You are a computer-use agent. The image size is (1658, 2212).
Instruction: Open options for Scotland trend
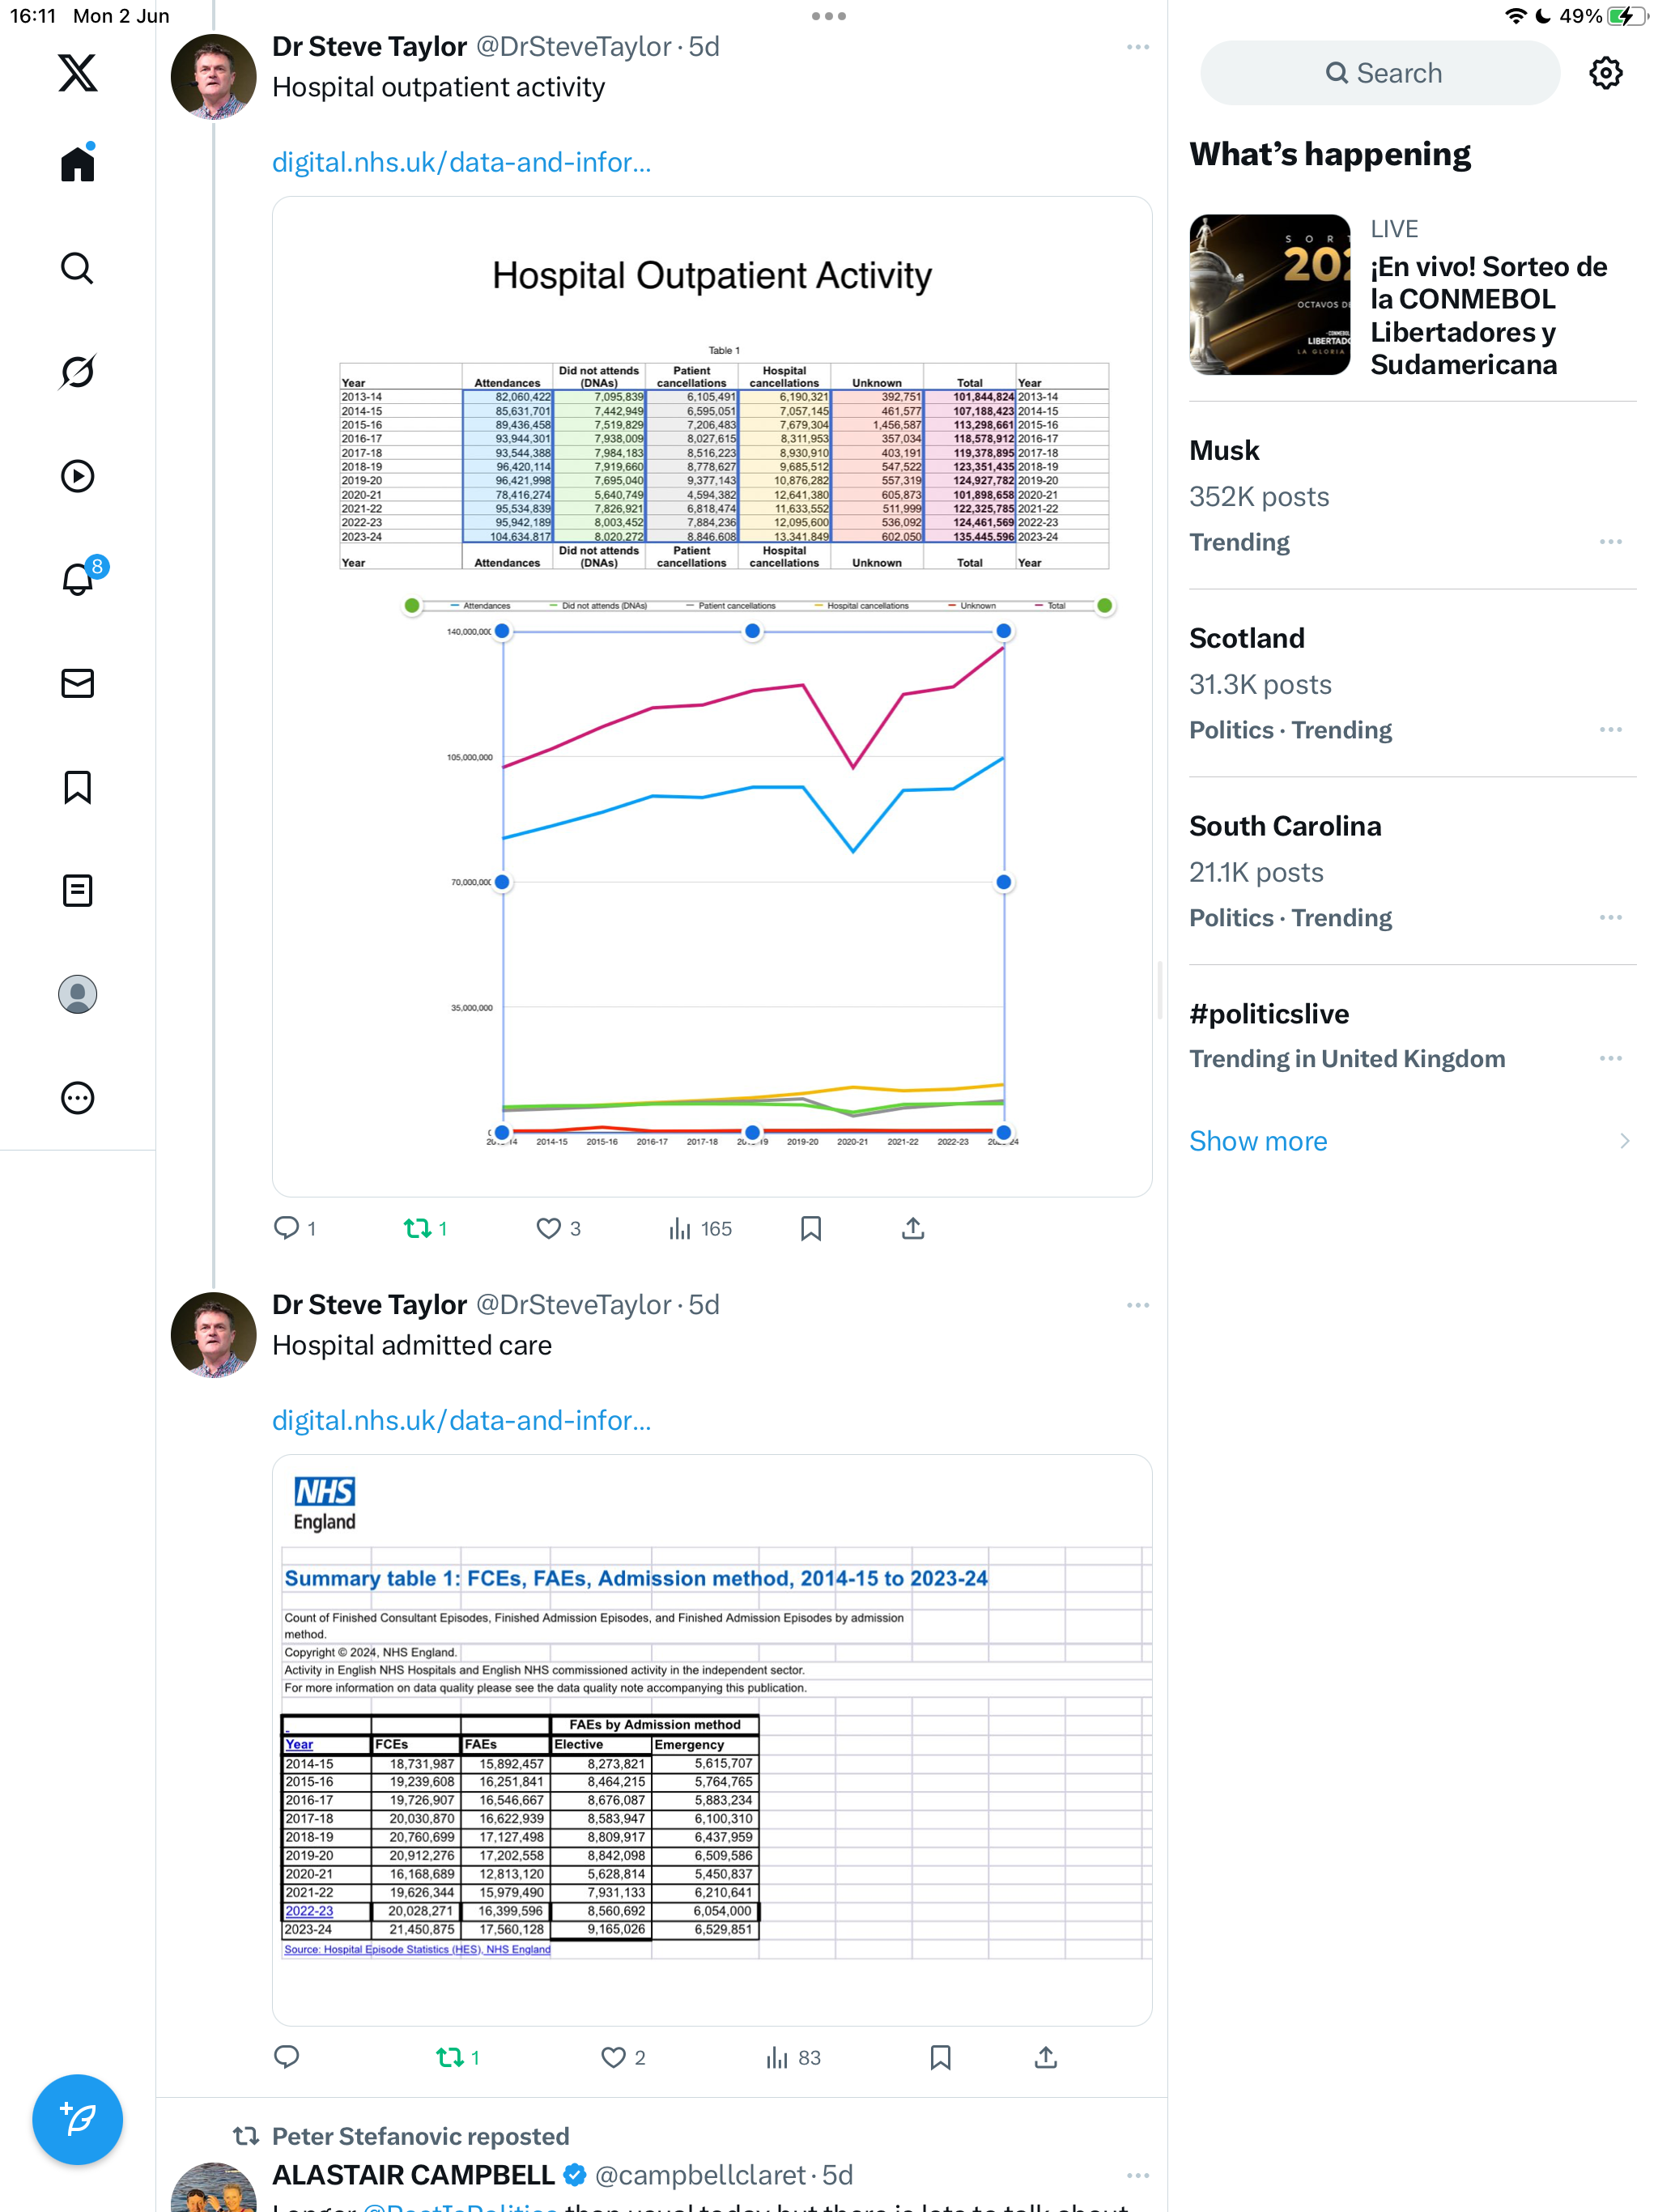(1610, 730)
